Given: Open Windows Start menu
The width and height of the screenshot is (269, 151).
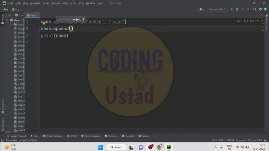Looking at the screenshot, I should click(x=100, y=147).
